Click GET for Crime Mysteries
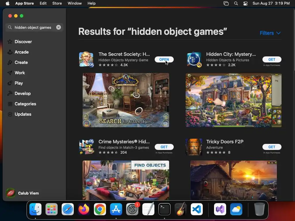The height and width of the screenshot is (221, 295). pyautogui.click(x=164, y=147)
